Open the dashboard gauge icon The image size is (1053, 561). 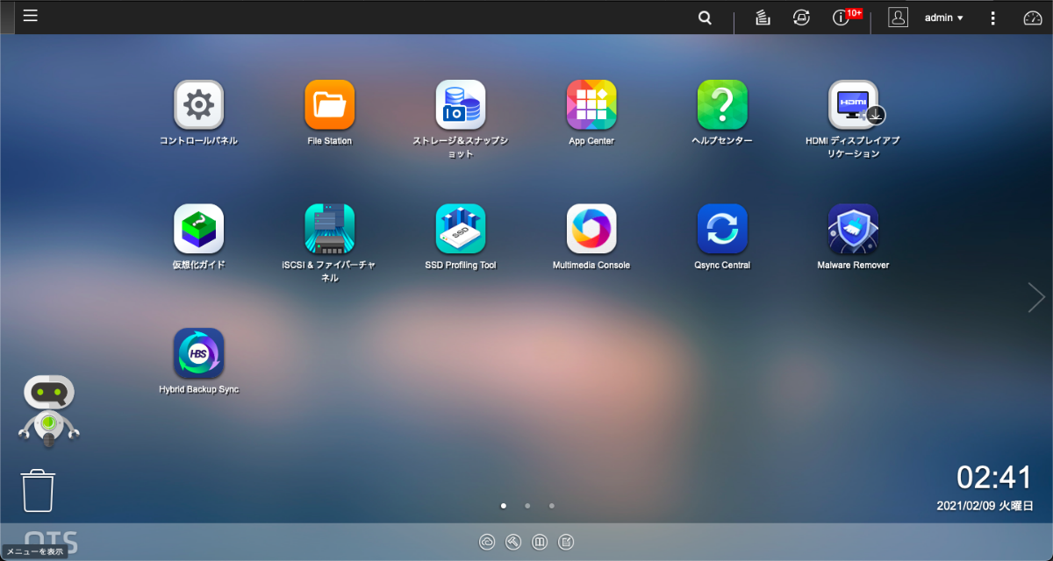coord(1033,18)
